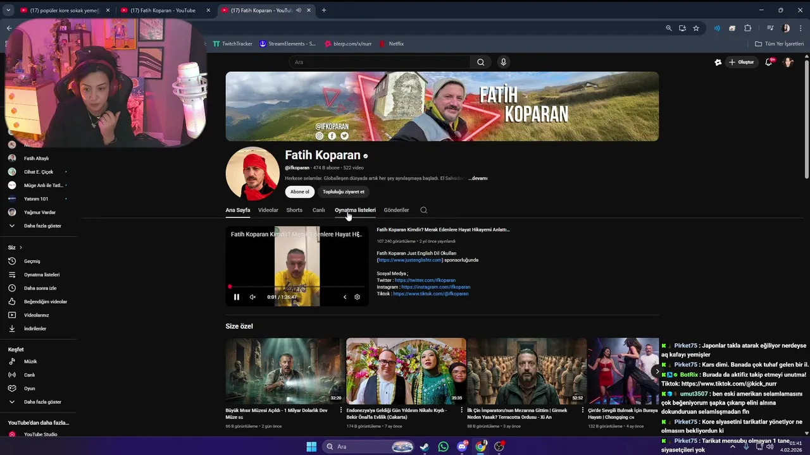Collapse trailer player controls with left chevron

coord(345,297)
